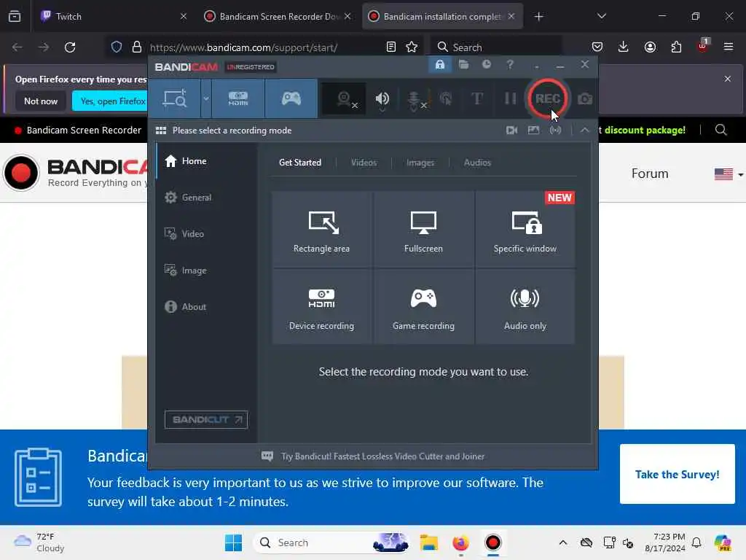Screen dimensions: 746x560
Task: Open the Home section in sidebar
Action: pyautogui.click(x=206, y=161)
